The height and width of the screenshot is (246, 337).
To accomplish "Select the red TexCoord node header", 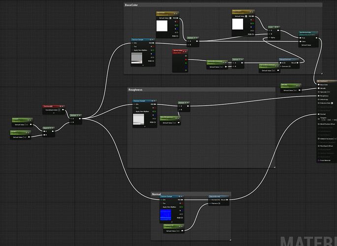I will pyautogui.click(x=53, y=106).
